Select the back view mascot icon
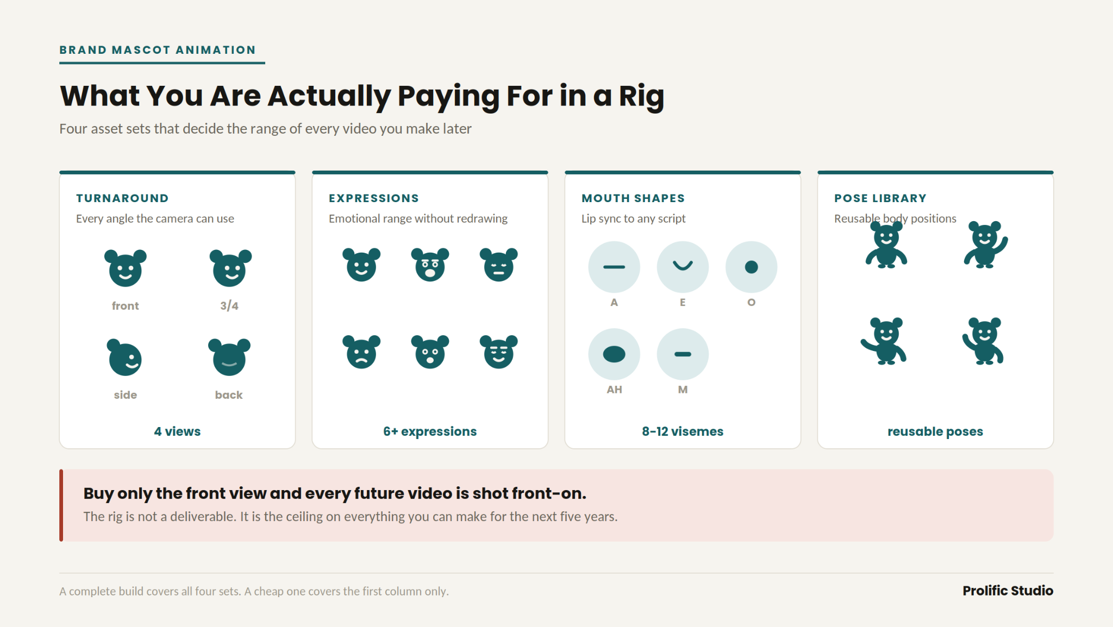The width and height of the screenshot is (1113, 627). coord(229,357)
